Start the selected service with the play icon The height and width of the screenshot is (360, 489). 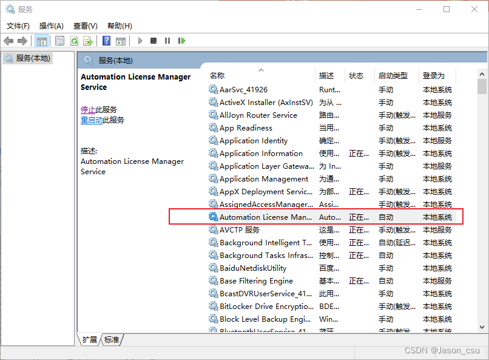coord(141,41)
